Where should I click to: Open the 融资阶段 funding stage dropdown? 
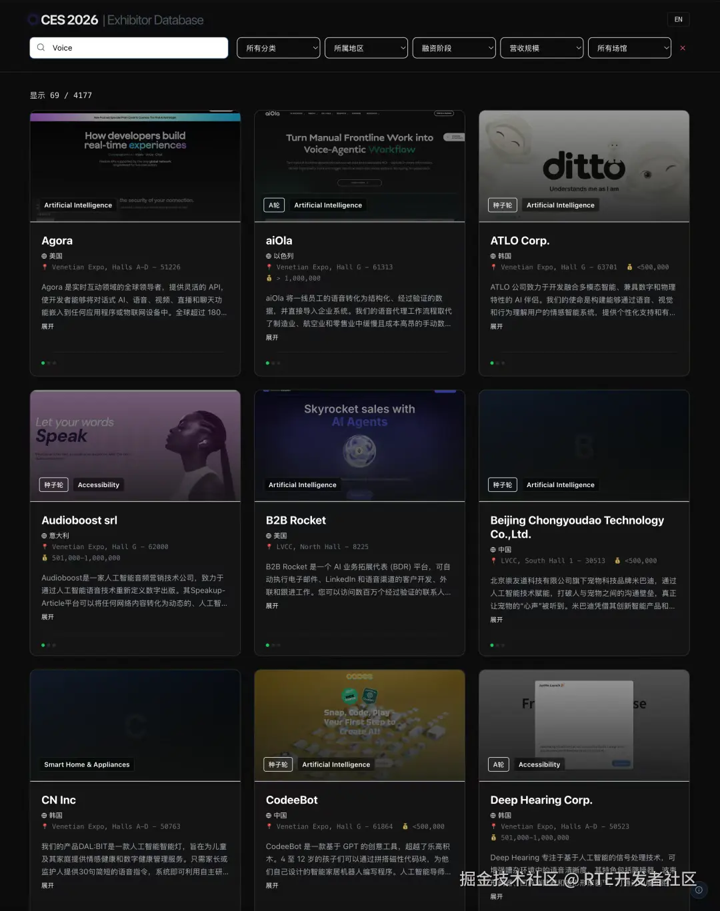[x=454, y=48]
